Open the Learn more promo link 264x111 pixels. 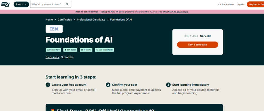pyautogui.click(x=182, y=12)
